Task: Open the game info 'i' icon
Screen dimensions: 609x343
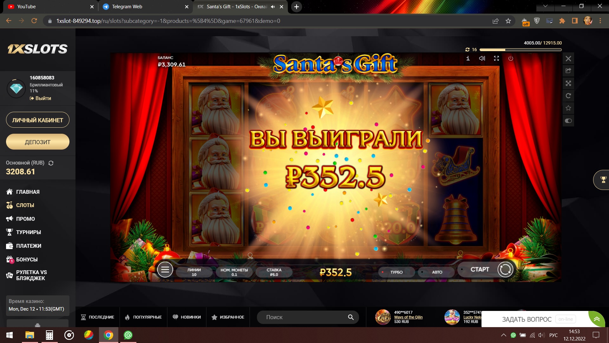Action: (468, 58)
